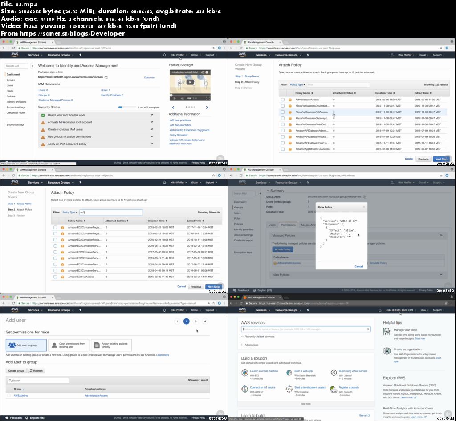Click Next Step in the 322 results frame

pos(441,159)
